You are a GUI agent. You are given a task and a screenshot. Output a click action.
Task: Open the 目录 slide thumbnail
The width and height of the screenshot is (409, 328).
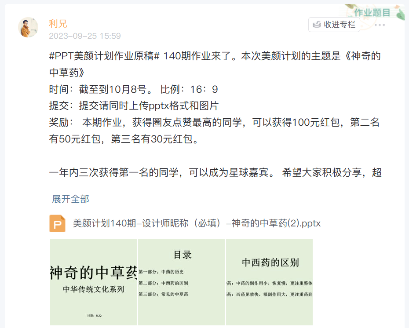(181, 282)
